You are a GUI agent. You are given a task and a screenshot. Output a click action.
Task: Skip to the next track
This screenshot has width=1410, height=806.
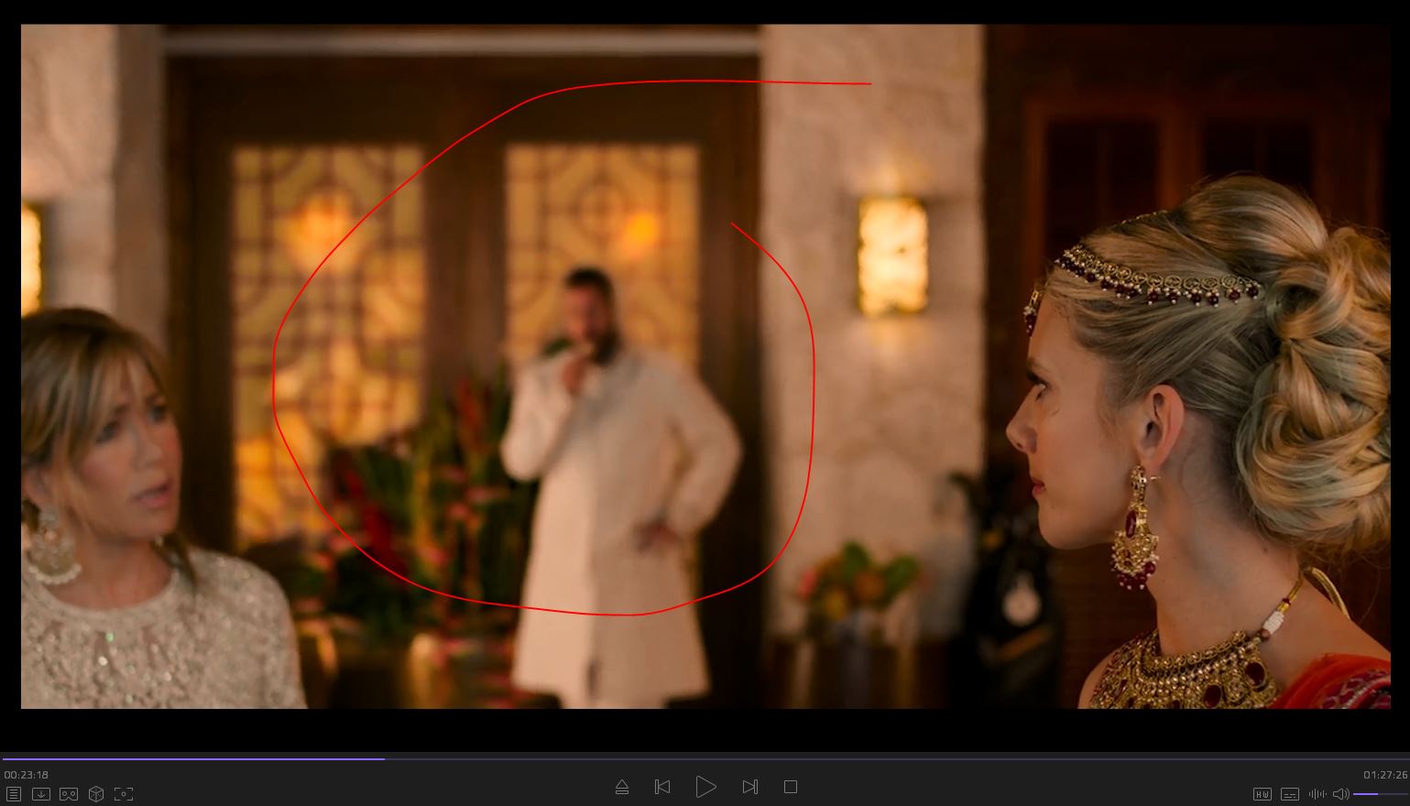click(x=749, y=787)
